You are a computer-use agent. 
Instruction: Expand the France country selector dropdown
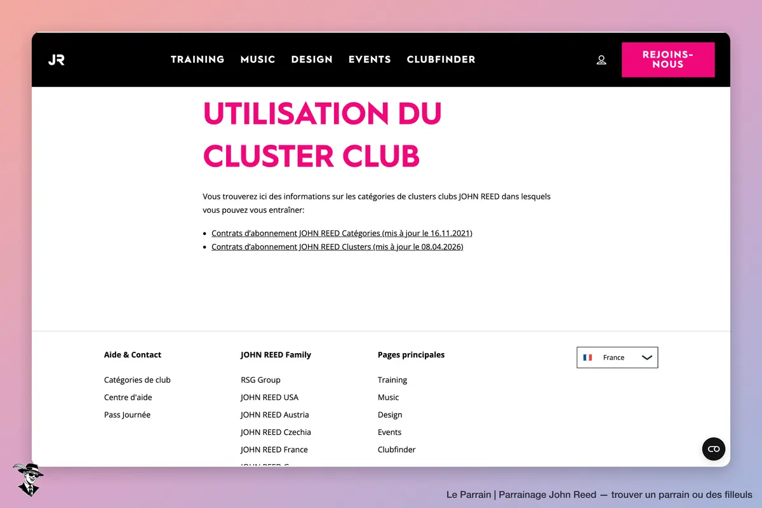click(617, 358)
